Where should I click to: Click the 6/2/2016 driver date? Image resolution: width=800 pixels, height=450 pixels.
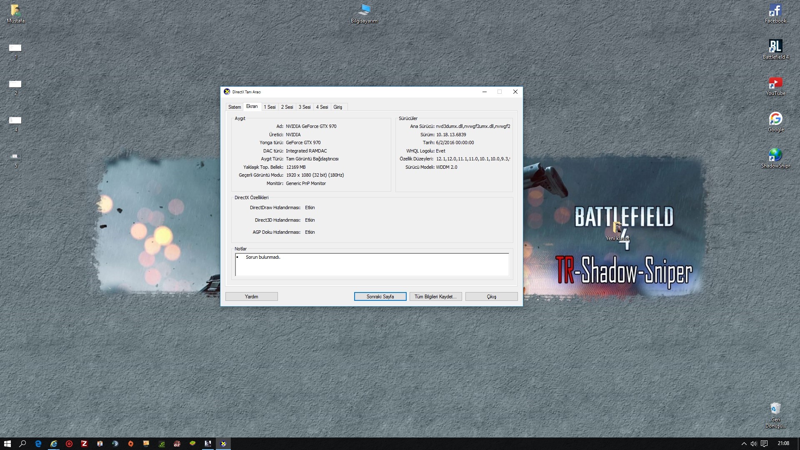point(455,142)
